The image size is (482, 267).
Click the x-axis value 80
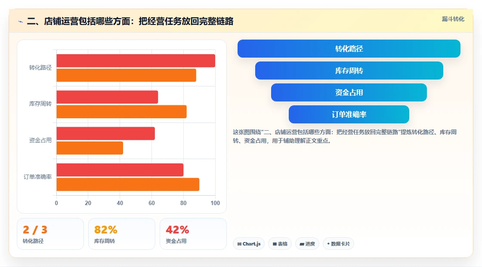pos(183,203)
